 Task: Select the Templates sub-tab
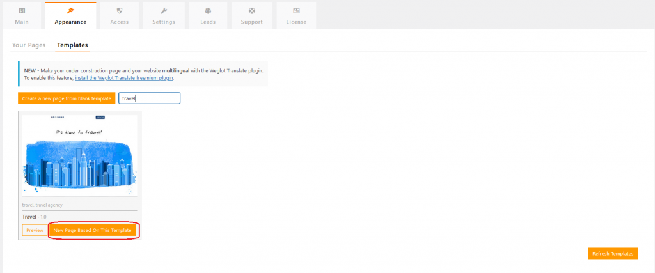(x=73, y=45)
